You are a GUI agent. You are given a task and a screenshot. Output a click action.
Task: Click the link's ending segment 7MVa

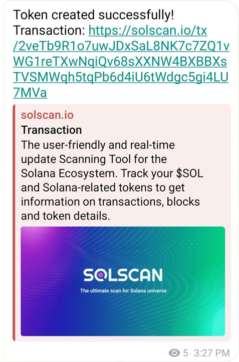tap(30, 93)
